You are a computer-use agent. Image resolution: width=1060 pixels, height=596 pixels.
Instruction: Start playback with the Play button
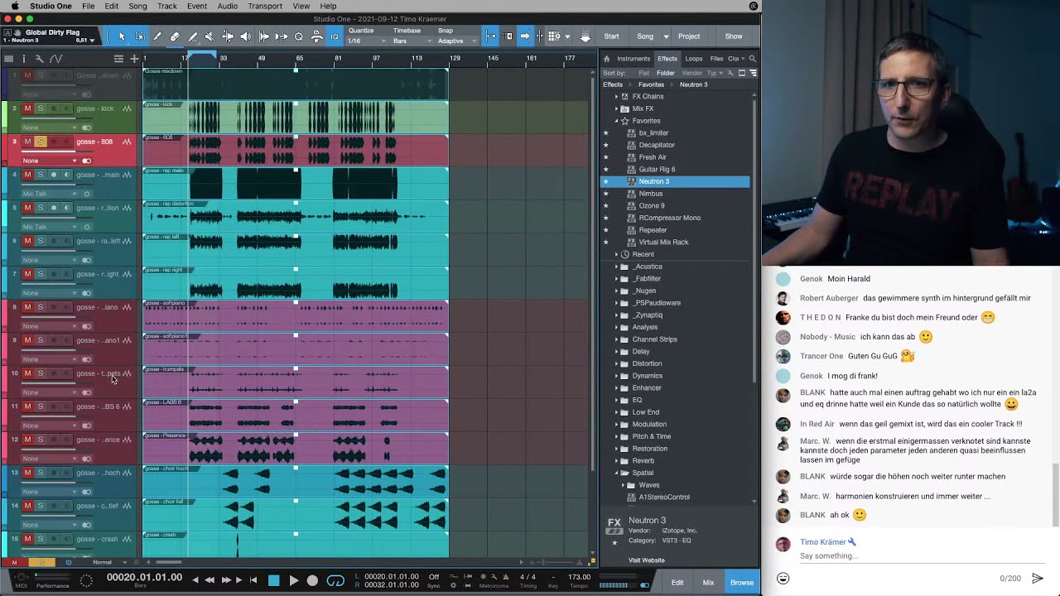click(293, 580)
